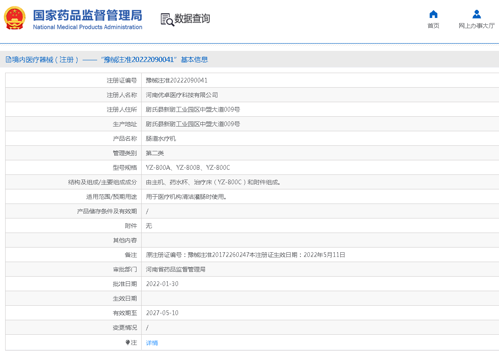The width and height of the screenshot is (499, 354).
Task: Click the 数据查询 heading text
Action: [x=192, y=19]
